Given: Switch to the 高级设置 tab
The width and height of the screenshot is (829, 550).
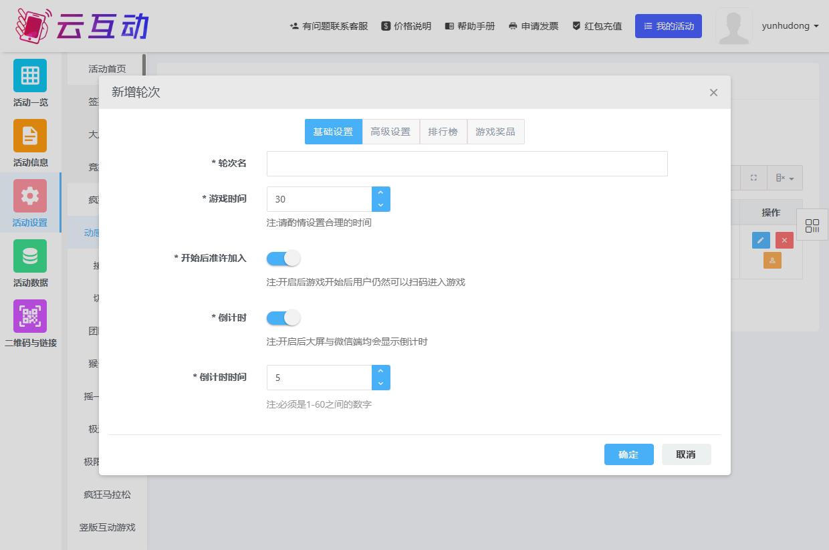Looking at the screenshot, I should coord(390,132).
